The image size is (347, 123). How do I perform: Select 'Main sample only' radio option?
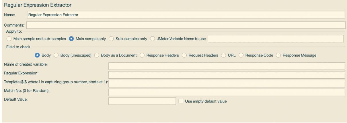(x=71, y=39)
